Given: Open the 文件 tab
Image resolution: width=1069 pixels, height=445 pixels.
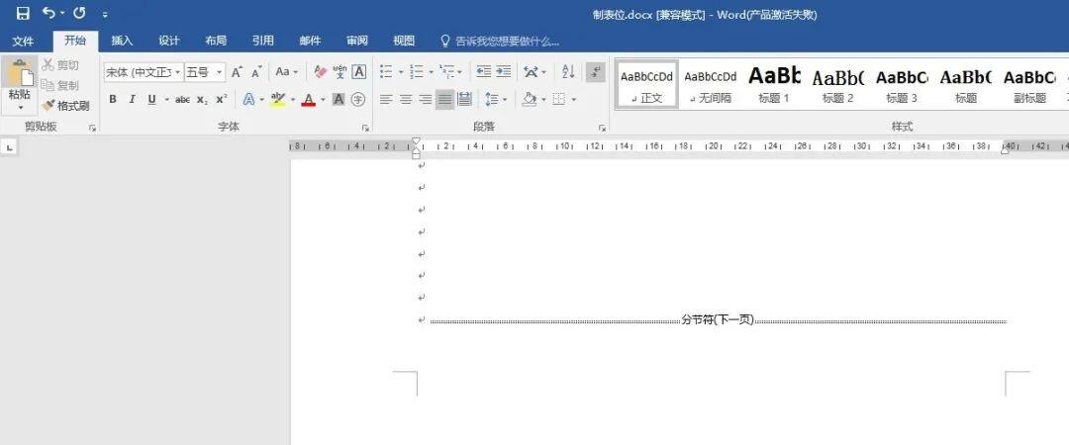Looking at the screenshot, I should 23,41.
